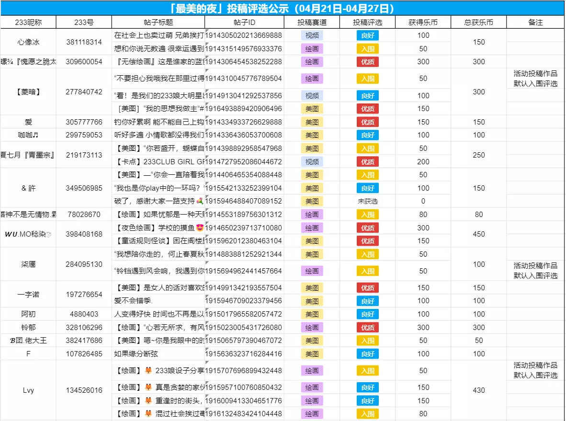The image size is (566, 421).
Task: Select the 视频 tag in the 【卡点】233CLUB GIRL row
Action: [312, 162]
